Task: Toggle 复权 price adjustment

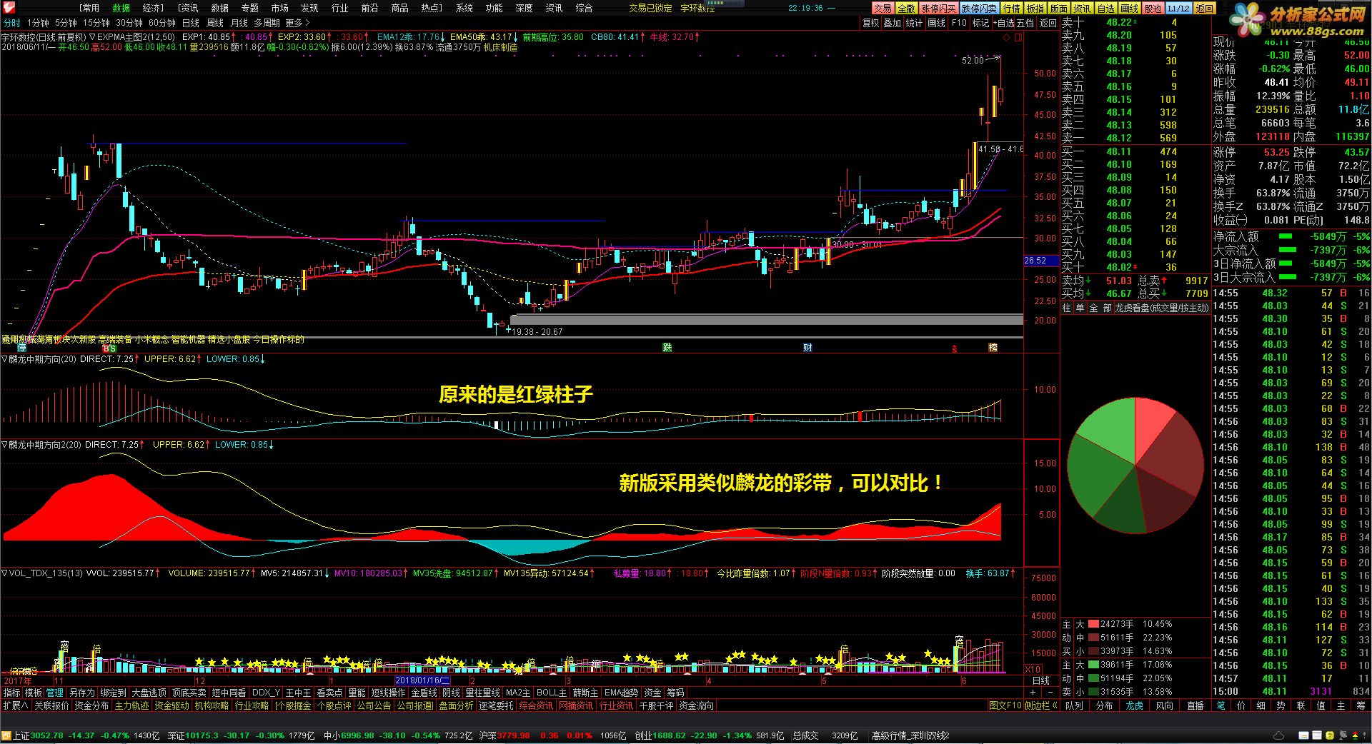Action: click(x=870, y=23)
